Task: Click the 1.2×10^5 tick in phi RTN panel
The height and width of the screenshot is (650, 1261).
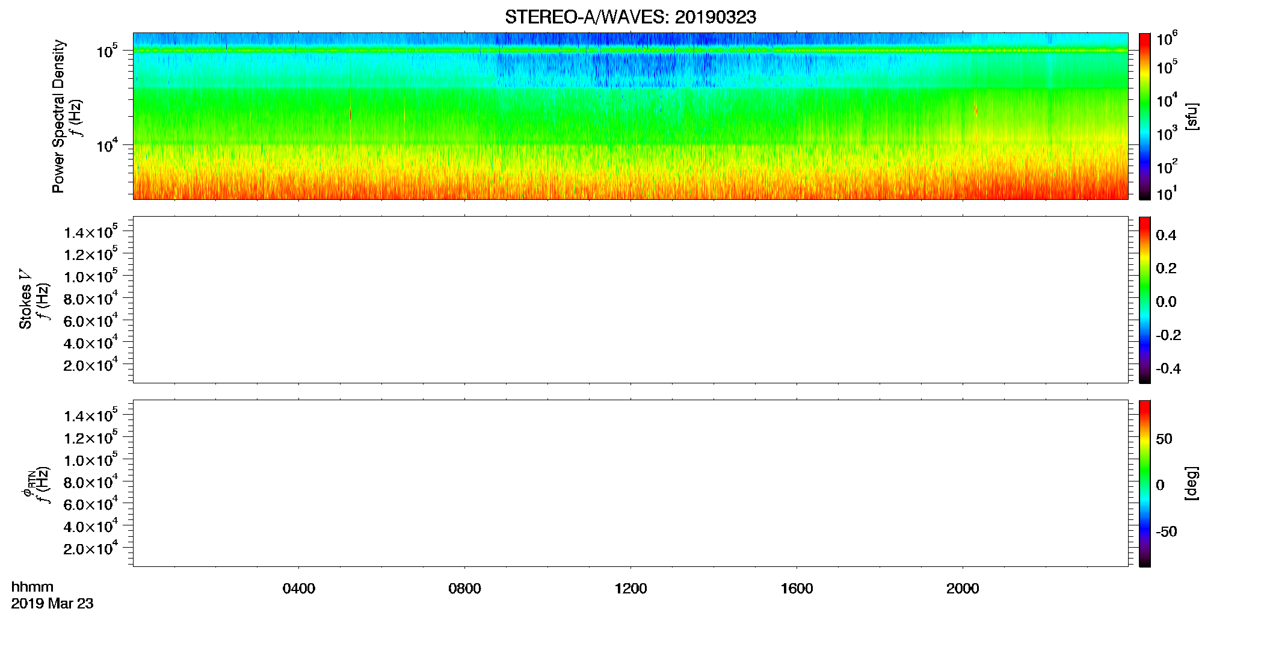Action: (91, 438)
